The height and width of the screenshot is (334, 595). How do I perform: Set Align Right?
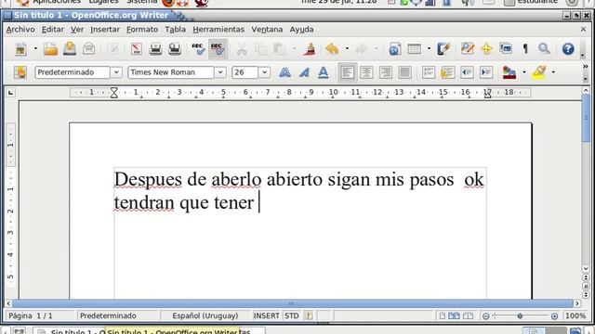386,72
